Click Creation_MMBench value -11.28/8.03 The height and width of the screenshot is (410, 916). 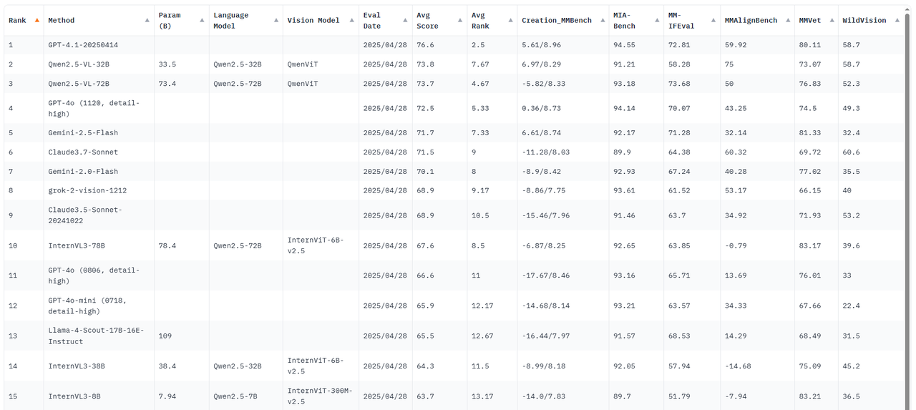pyautogui.click(x=546, y=152)
